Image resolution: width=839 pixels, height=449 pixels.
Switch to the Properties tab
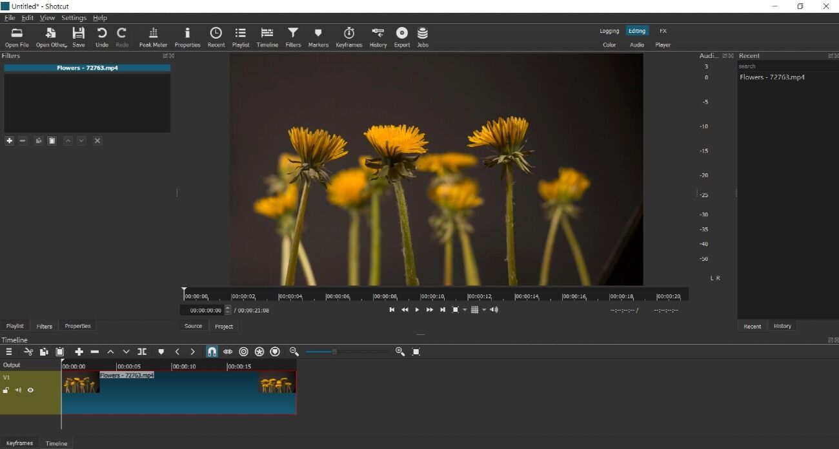point(77,326)
